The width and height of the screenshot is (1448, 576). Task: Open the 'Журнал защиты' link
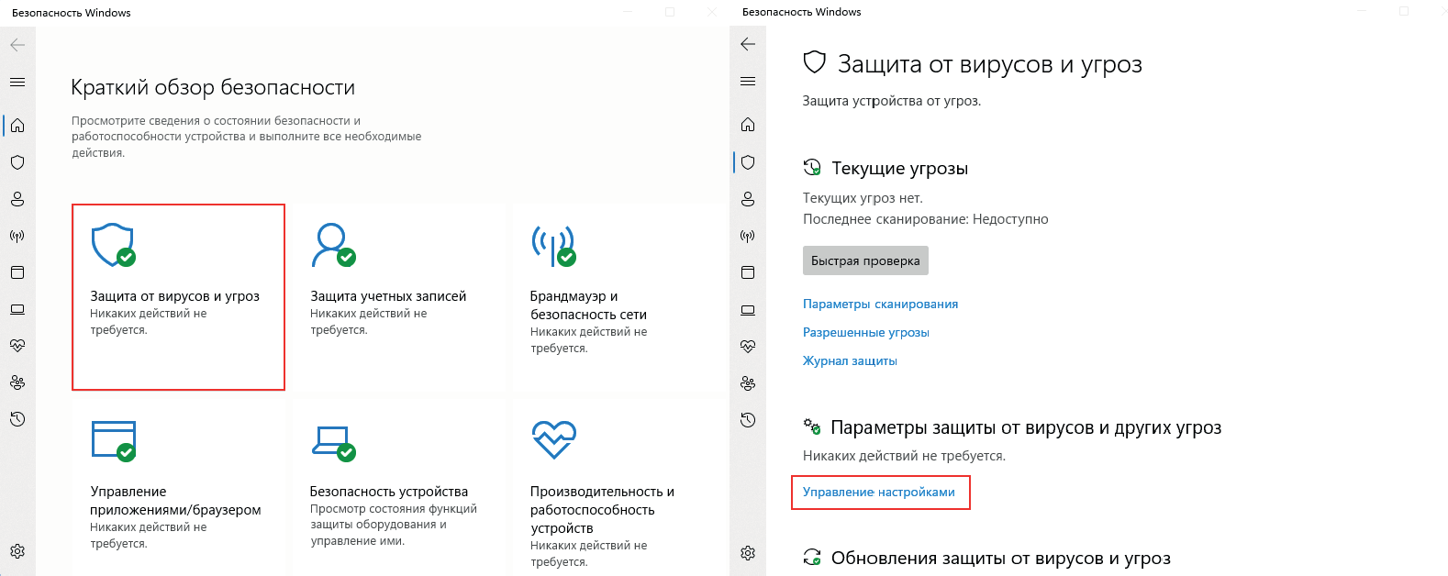(x=850, y=360)
